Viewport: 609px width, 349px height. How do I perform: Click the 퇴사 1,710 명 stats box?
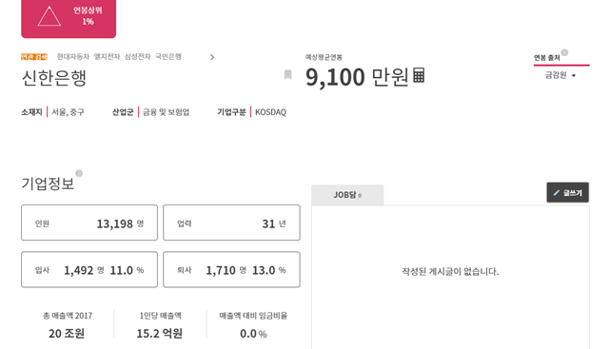[231, 270]
